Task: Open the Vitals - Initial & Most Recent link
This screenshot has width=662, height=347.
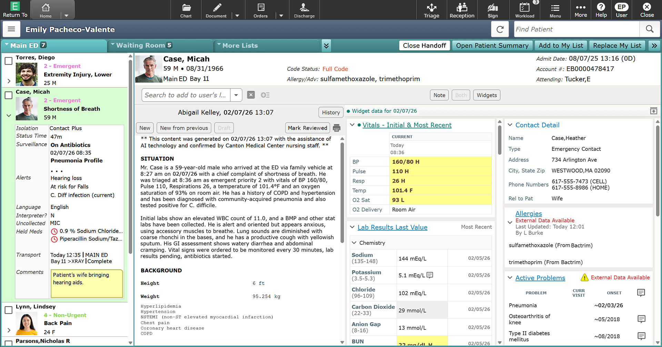Action: (x=407, y=125)
